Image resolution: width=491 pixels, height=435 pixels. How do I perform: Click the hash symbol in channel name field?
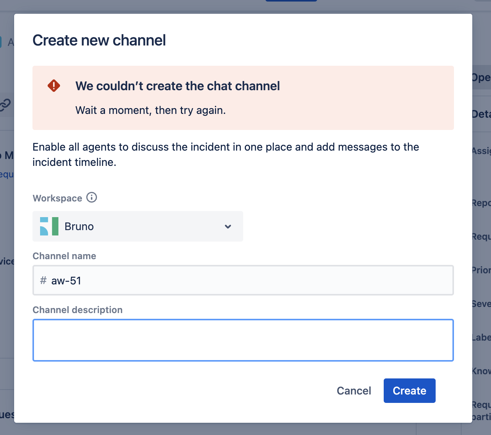point(43,281)
